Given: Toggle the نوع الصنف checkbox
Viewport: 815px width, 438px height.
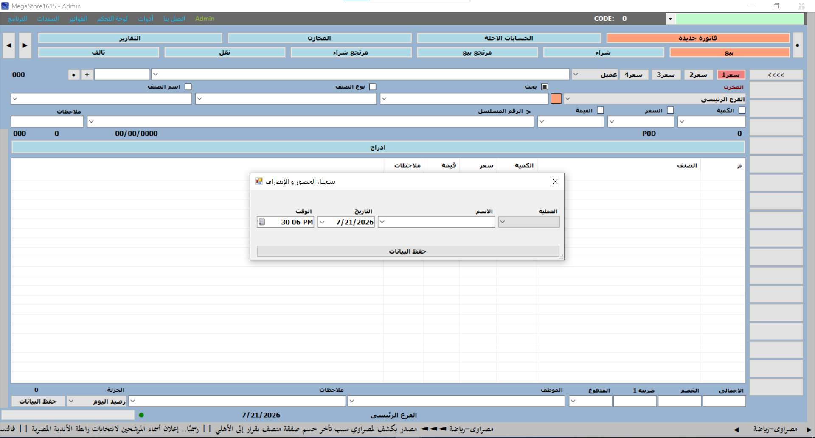Looking at the screenshot, I should point(373,87).
